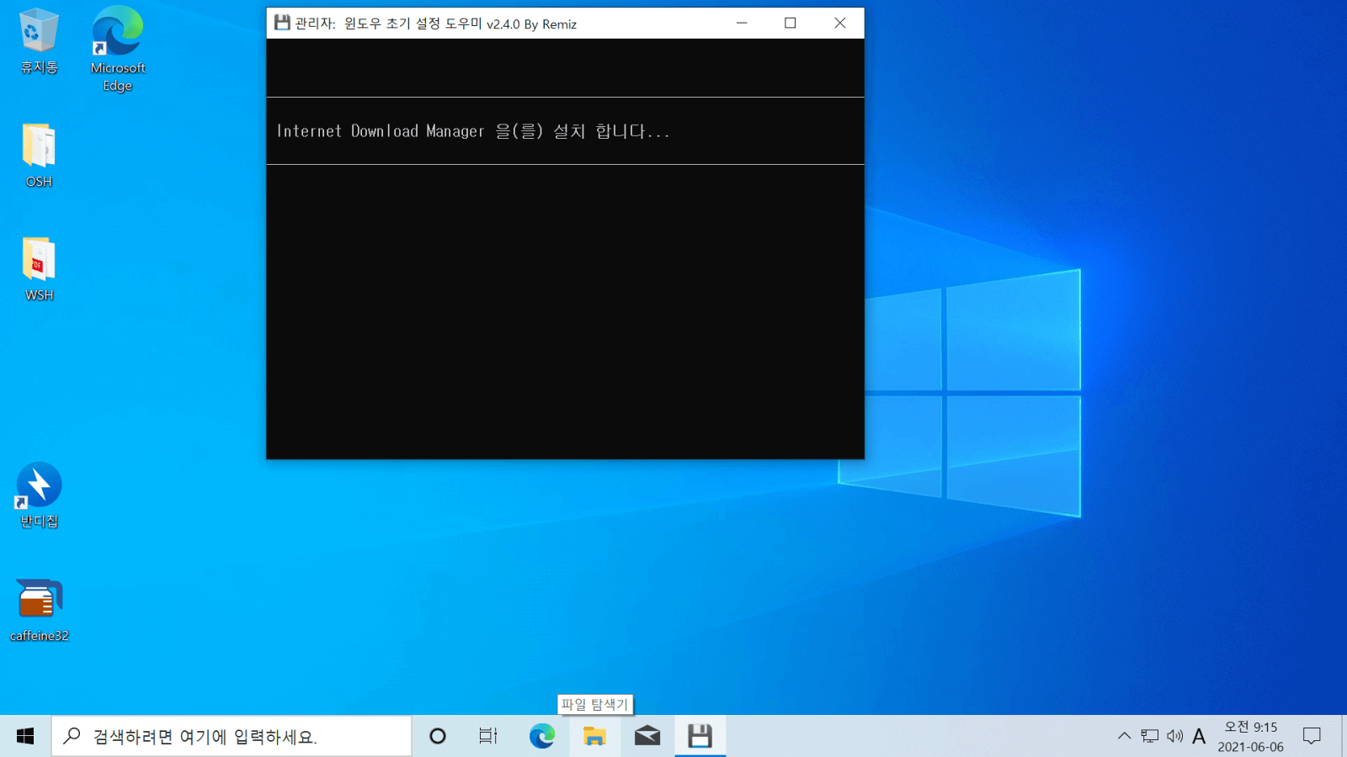Open the Action Center notifications icon

point(1312,736)
